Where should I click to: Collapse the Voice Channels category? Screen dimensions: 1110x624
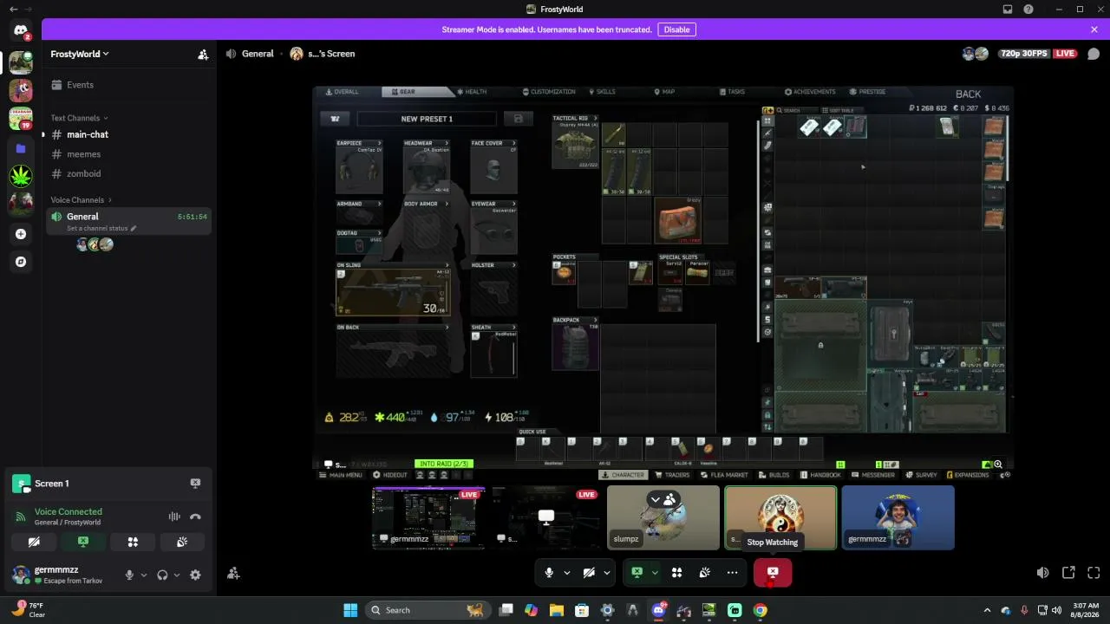point(82,200)
